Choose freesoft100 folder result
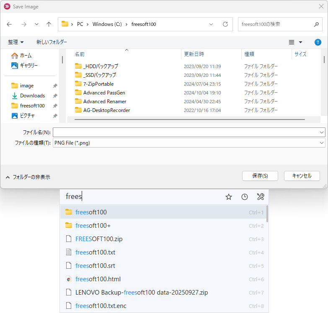This screenshot has width=328, height=313. tap(163, 212)
